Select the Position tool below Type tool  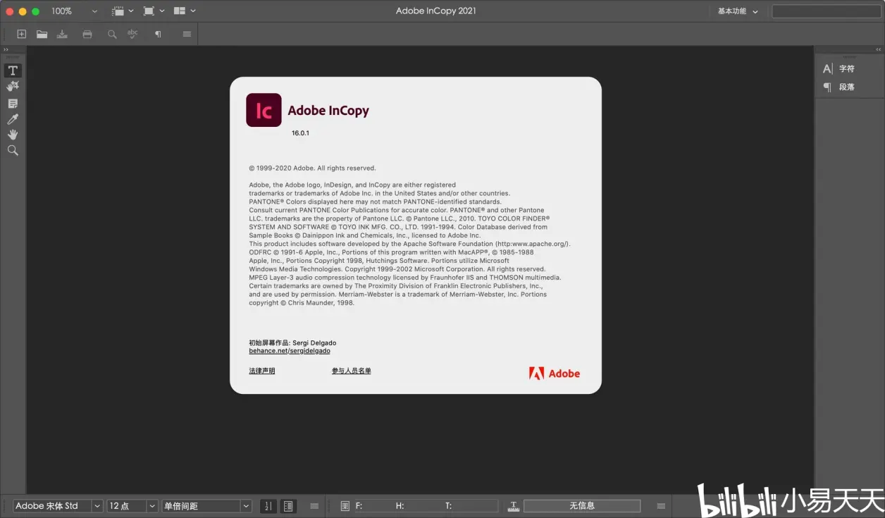13,86
